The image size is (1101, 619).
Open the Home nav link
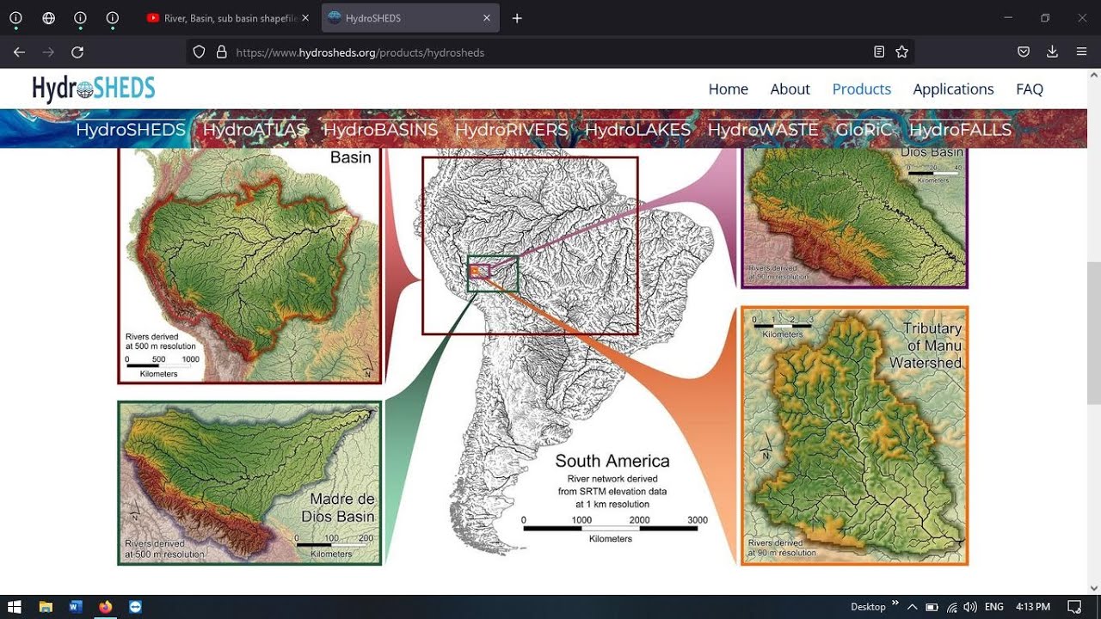728,89
